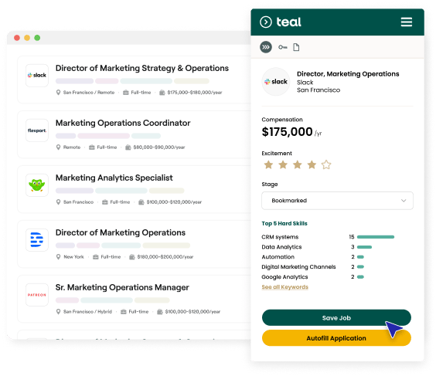The height and width of the screenshot is (376, 436).
Task: Click location pin next to Remote
Action: coord(58,147)
